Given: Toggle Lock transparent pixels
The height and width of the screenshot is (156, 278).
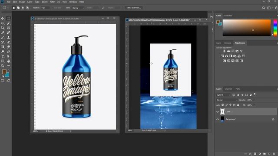Looking at the screenshot, I should click(x=223, y=105).
